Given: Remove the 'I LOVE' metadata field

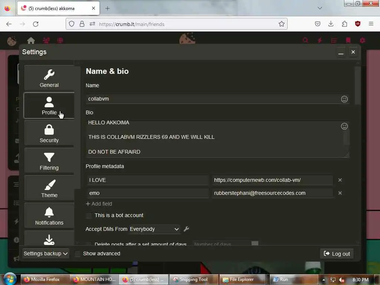Looking at the screenshot, I should (340, 180).
